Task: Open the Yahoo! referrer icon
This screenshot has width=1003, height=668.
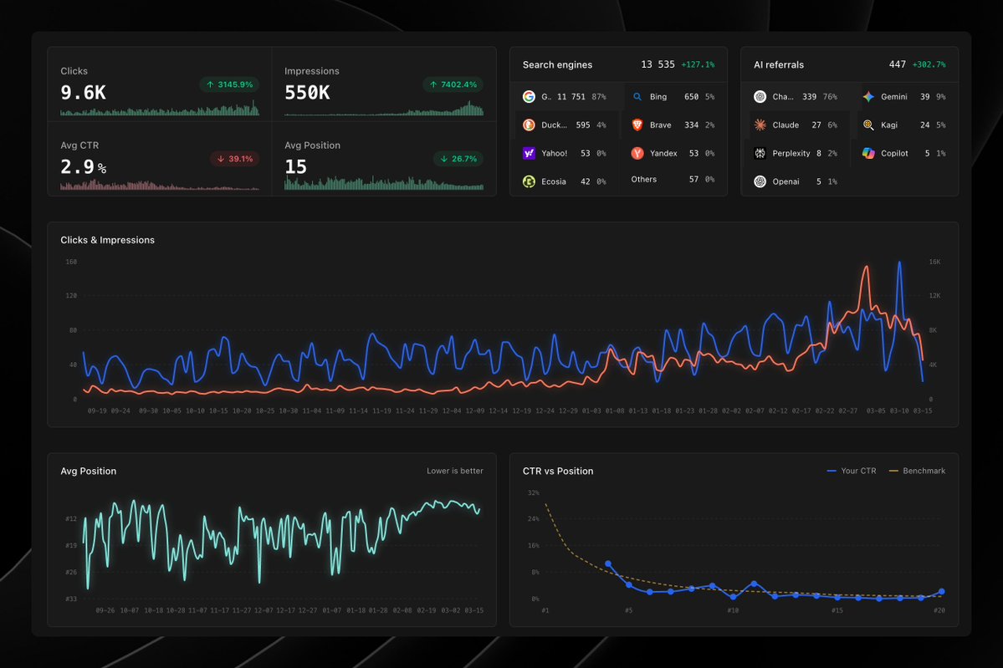Action: coord(529,152)
